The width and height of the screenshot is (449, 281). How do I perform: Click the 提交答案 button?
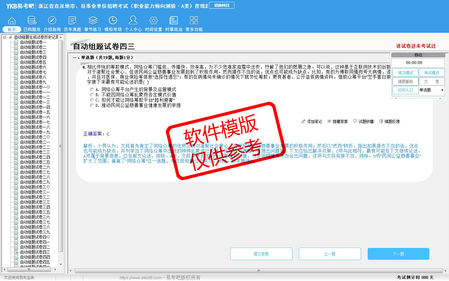(261, 254)
